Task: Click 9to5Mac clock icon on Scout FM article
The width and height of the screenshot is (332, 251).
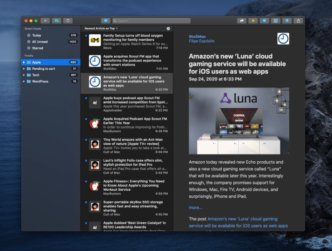Action: tap(95, 61)
